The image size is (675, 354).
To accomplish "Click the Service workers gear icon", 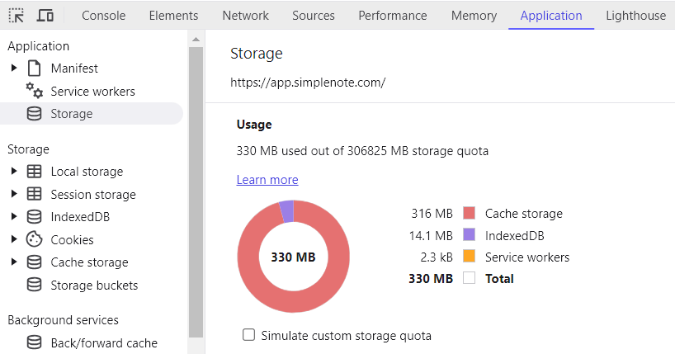I will pyautogui.click(x=35, y=91).
